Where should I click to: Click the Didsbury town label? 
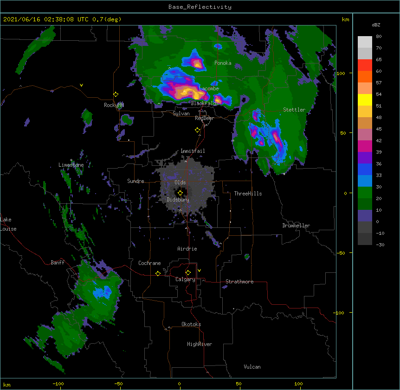(178, 200)
